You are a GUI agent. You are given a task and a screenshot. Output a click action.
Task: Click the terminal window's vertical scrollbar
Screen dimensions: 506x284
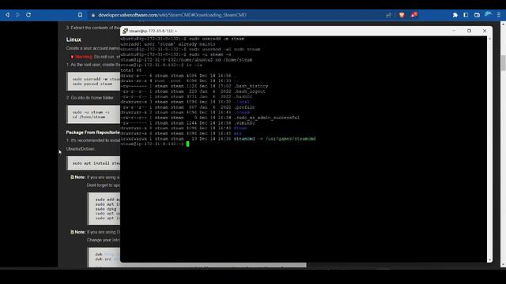490,149
